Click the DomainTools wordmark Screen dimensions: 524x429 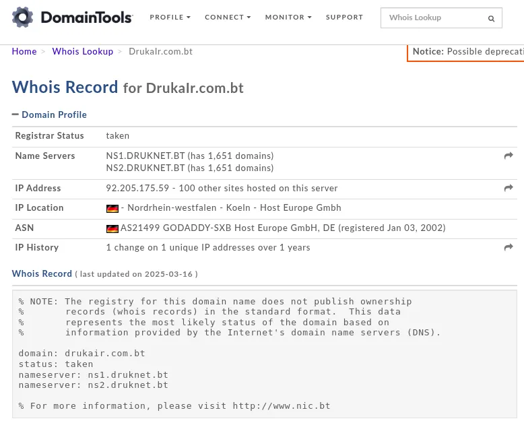coord(87,18)
